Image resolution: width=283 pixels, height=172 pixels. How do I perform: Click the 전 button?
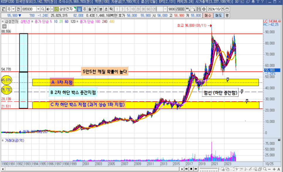click(18, 9)
